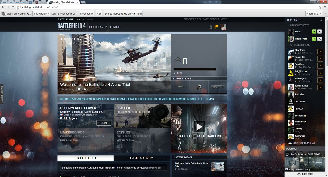The image size is (328, 177).
Task: Close the Battlelog browser tab
Action: (77, 2)
